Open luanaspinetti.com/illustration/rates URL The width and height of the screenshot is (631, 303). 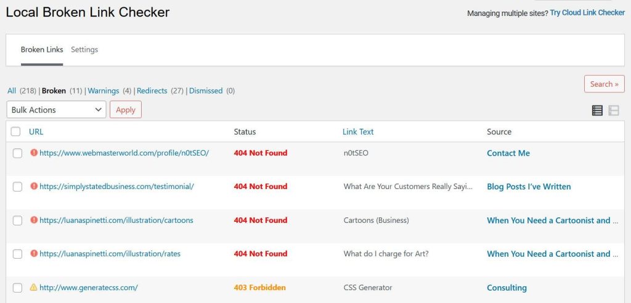point(110,254)
